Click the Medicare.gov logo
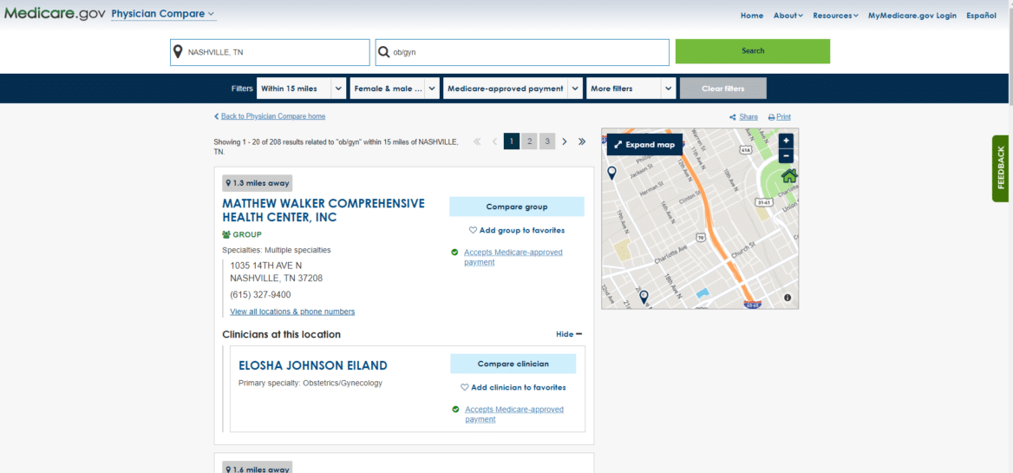Image resolution: width=1013 pixels, height=473 pixels. pos(55,14)
